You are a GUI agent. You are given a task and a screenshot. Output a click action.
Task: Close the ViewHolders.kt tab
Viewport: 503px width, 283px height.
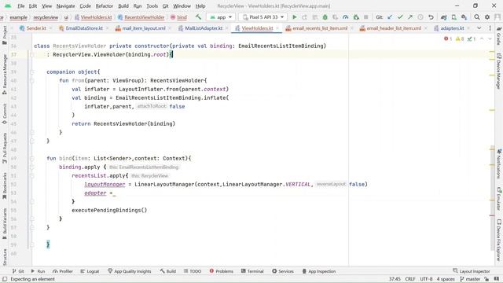coord(277,28)
